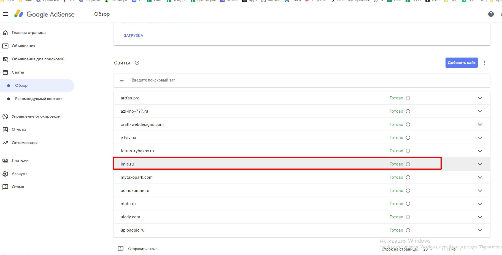
Task: Open Отчеты using the chart icon
Action: point(5,130)
